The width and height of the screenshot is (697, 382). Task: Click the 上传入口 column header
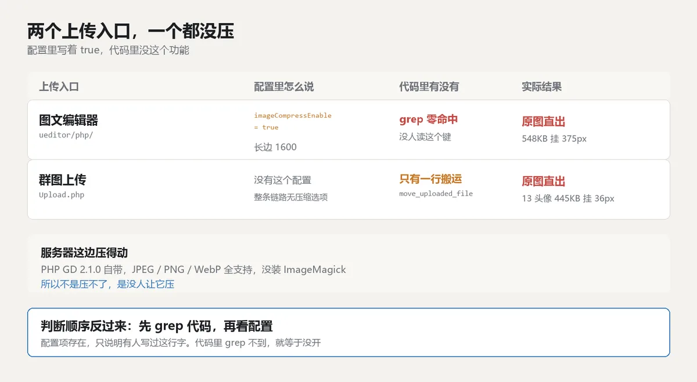[59, 87]
